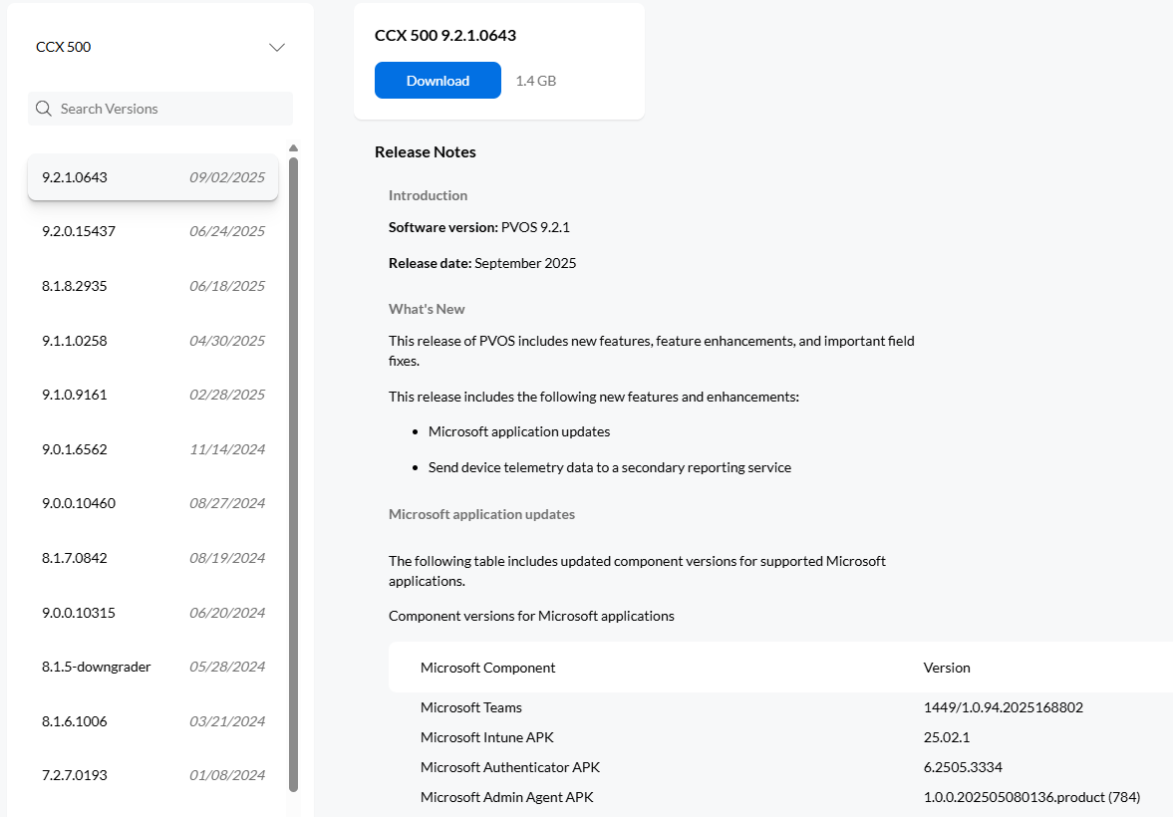View release 9.0.0.10460 details
Screen dimensions: 1173x817
point(149,502)
